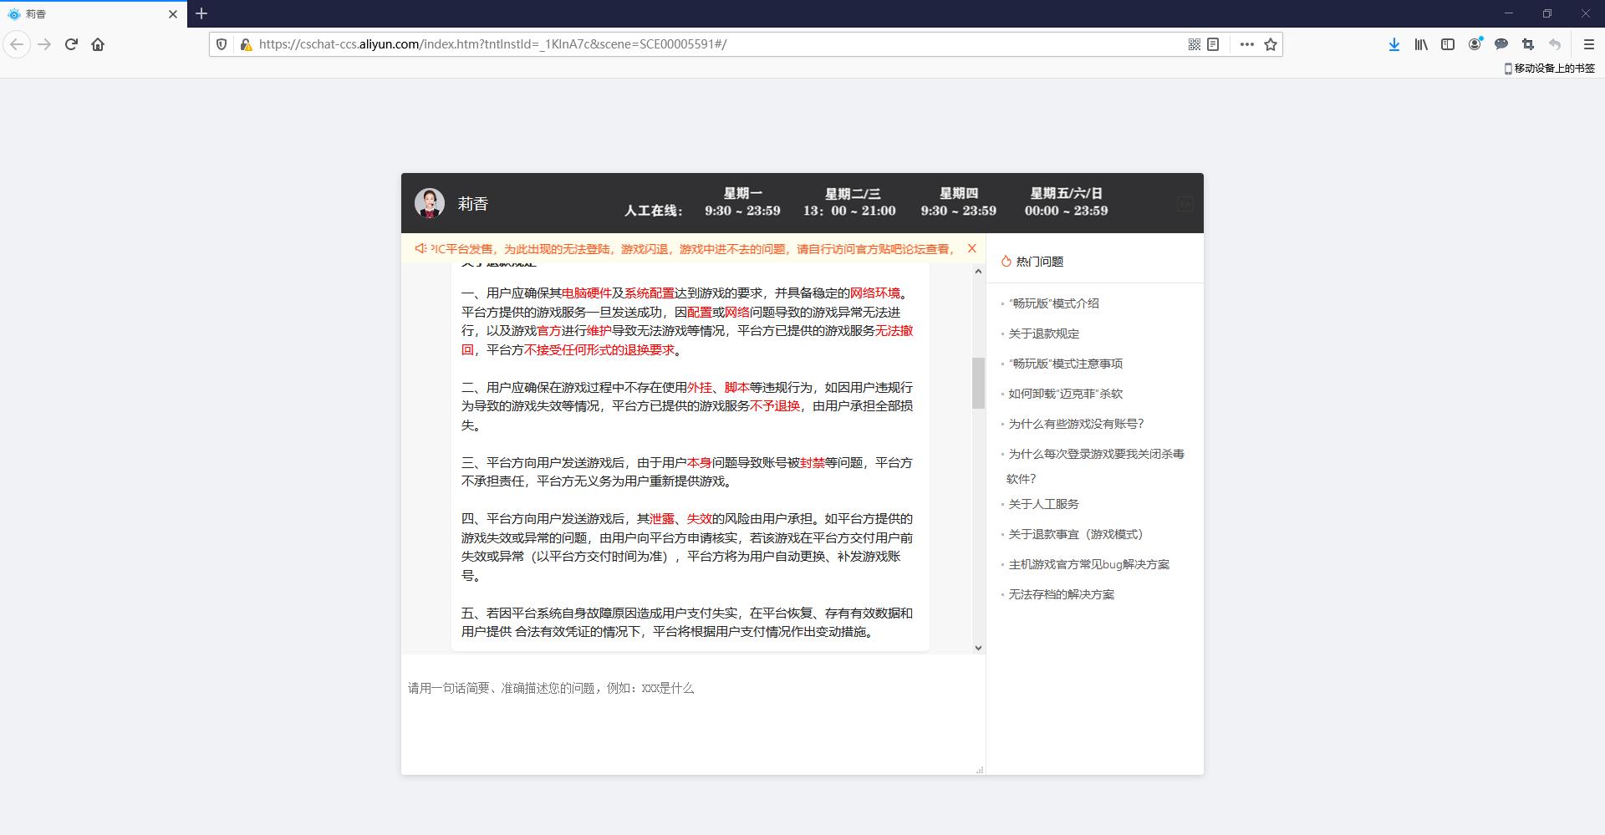Open the page actions three-dot menu
Image resolution: width=1605 pixels, height=835 pixels.
point(1246,44)
